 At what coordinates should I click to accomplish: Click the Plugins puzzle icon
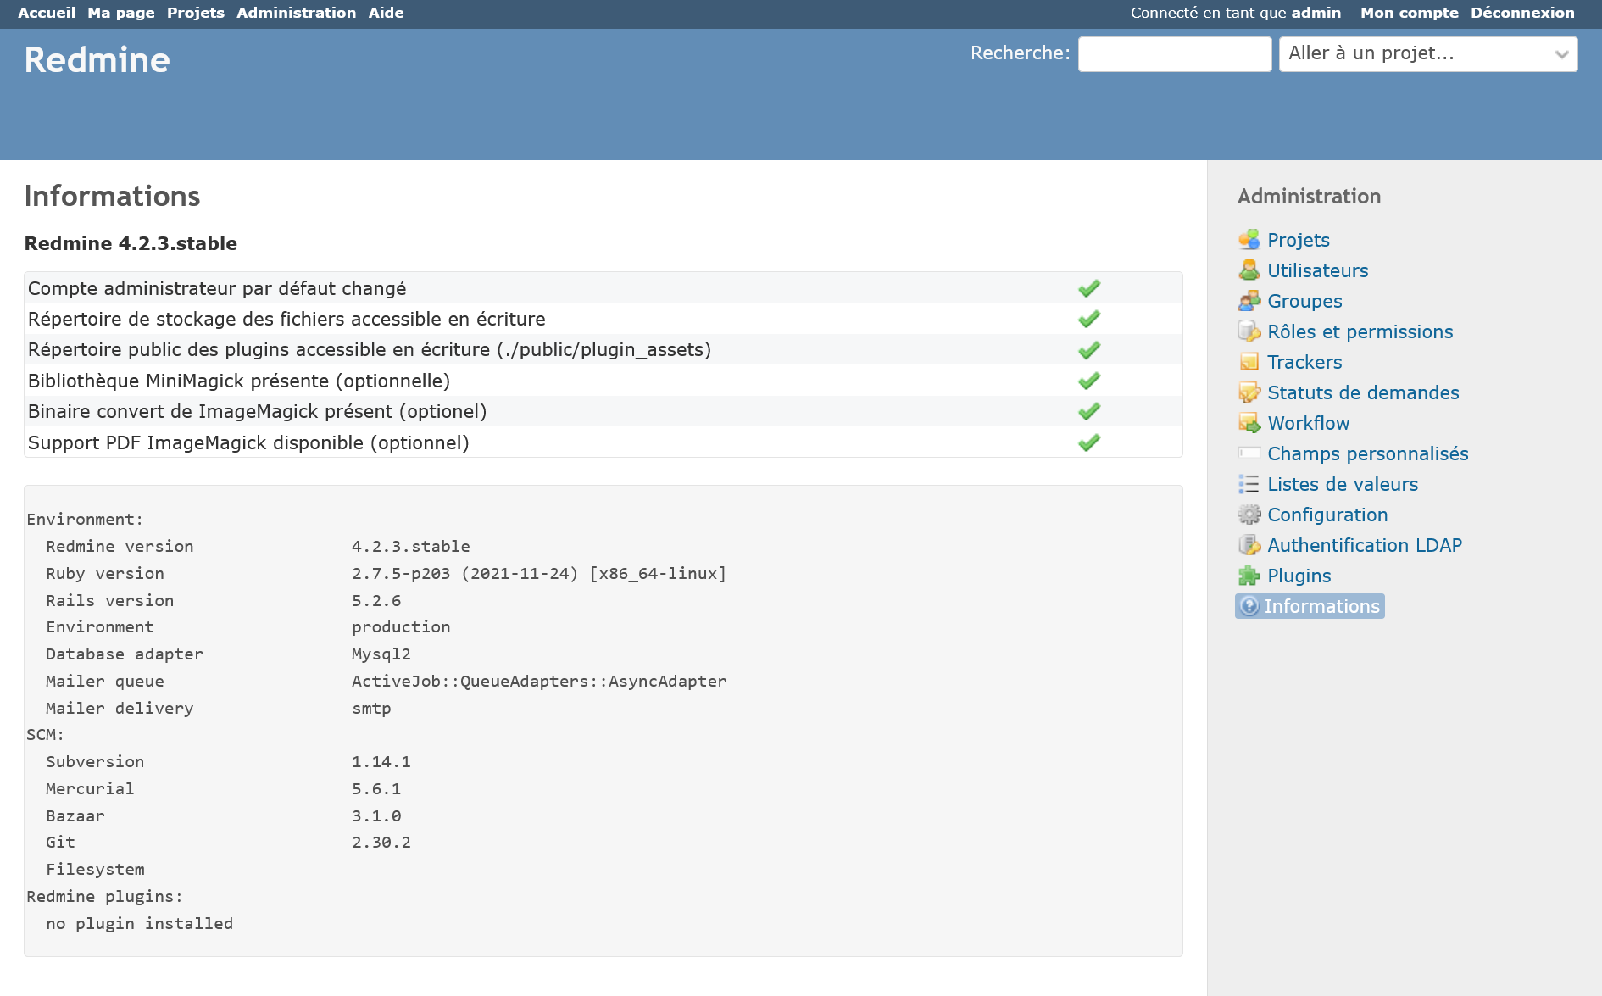pos(1249,576)
